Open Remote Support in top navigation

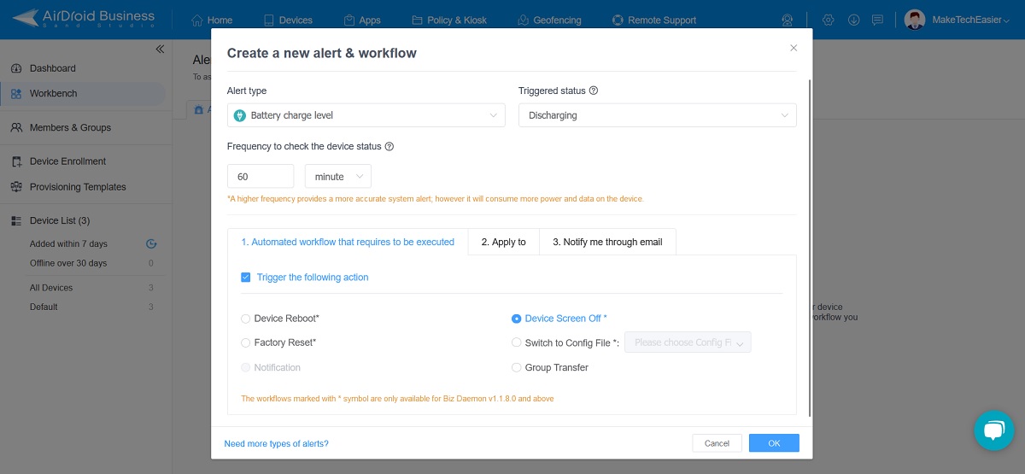[654, 20]
